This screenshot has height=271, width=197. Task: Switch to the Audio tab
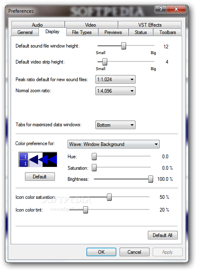click(38, 25)
